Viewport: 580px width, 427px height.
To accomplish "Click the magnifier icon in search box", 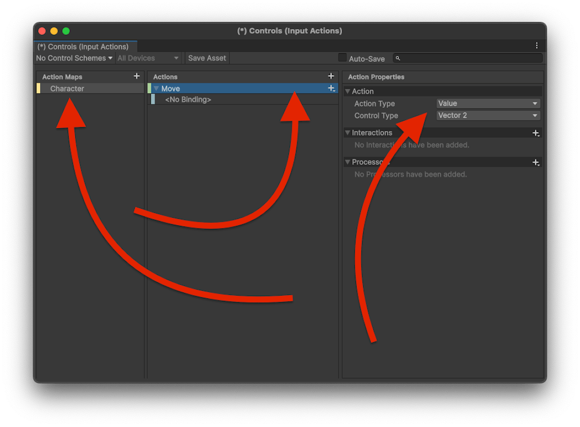I will [x=398, y=58].
